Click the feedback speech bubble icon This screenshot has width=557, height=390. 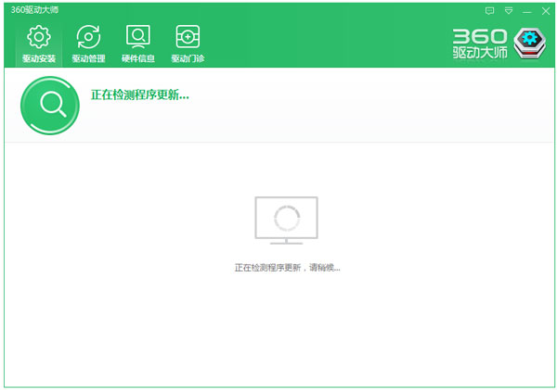489,10
